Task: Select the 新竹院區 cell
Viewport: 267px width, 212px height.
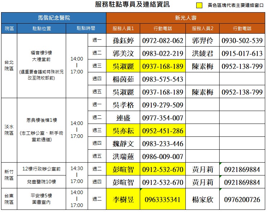Action: point(9,175)
